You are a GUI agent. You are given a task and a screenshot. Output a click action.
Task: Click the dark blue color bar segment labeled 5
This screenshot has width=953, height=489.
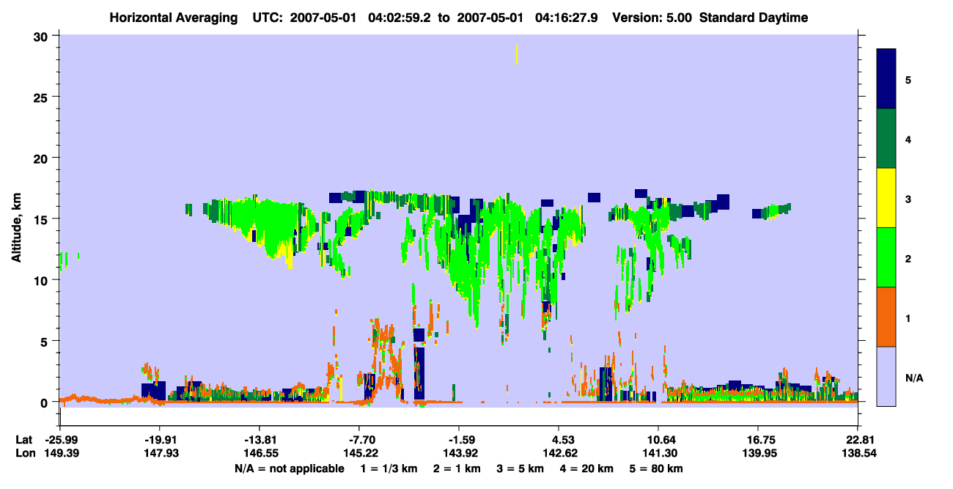coord(887,78)
